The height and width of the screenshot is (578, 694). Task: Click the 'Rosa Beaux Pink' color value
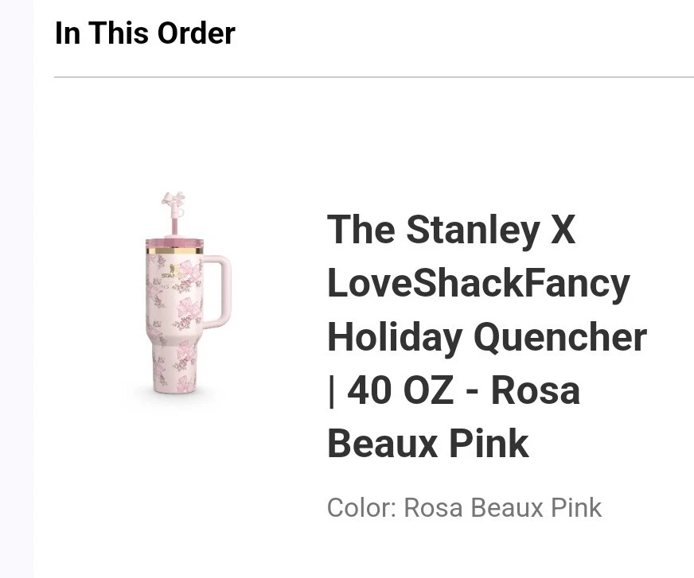pos(502,508)
